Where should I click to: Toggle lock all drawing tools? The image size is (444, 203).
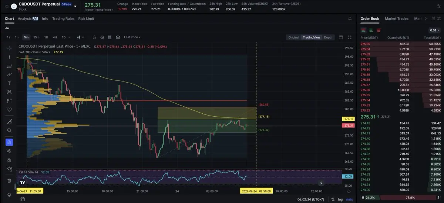pyautogui.click(x=9, y=160)
